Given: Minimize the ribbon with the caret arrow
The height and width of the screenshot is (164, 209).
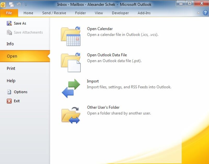Looking at the screenshot, I should 198,13.
